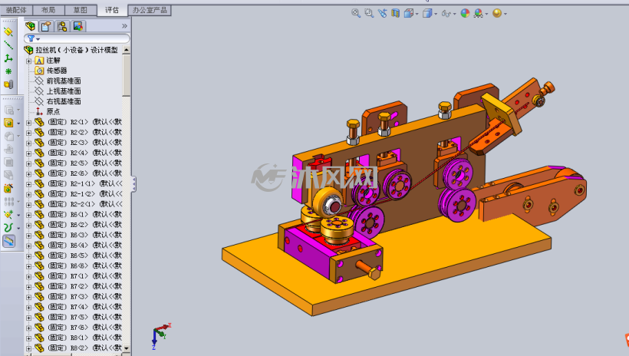Viewport: 629px width, 356px height.
Task: Click the Edit Appearance color ball icon
Action: [465, 13]
